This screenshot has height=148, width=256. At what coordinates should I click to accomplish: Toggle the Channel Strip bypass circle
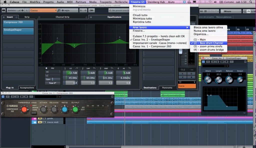pos(39,17)
